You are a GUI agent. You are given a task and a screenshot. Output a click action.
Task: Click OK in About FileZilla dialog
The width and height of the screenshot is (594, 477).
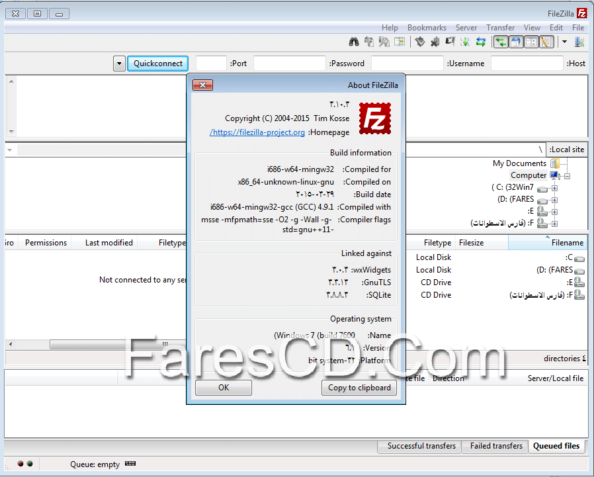coord(224,388)
